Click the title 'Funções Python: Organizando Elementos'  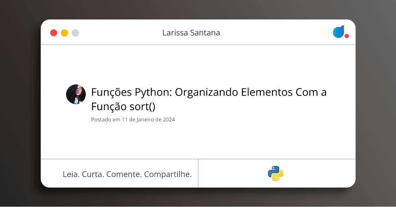click(x=209, y=92)
